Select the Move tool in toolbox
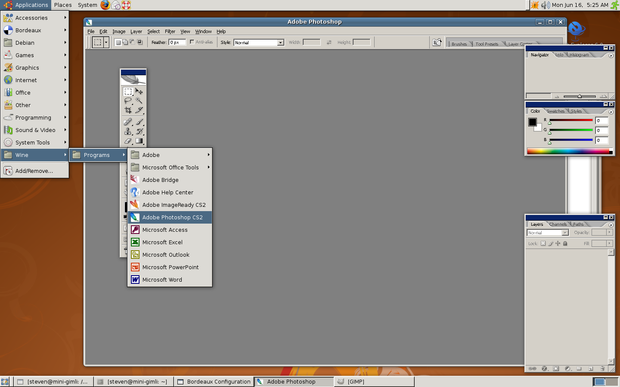 pos(139,92)
